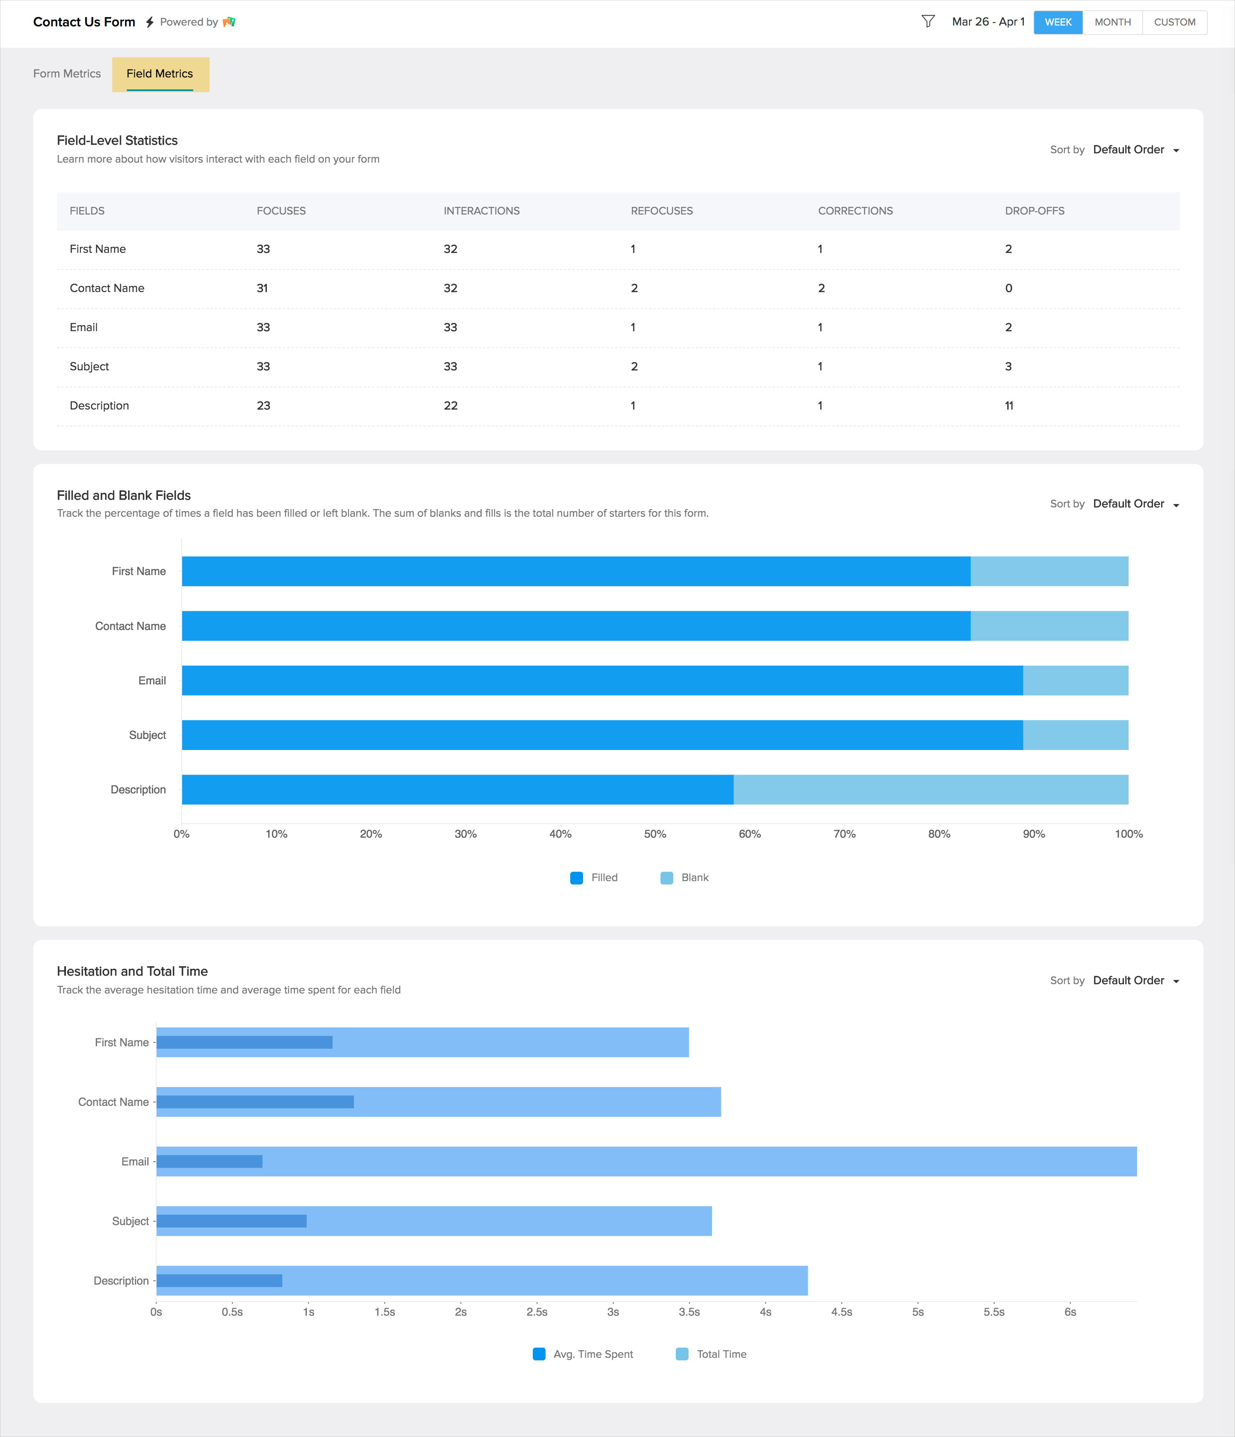Image resolution: width=1235 pixels, height=1437 pixels.
Task: Select the Field Metrics tab
Action: pyautogui.click(x=160, y=74)
